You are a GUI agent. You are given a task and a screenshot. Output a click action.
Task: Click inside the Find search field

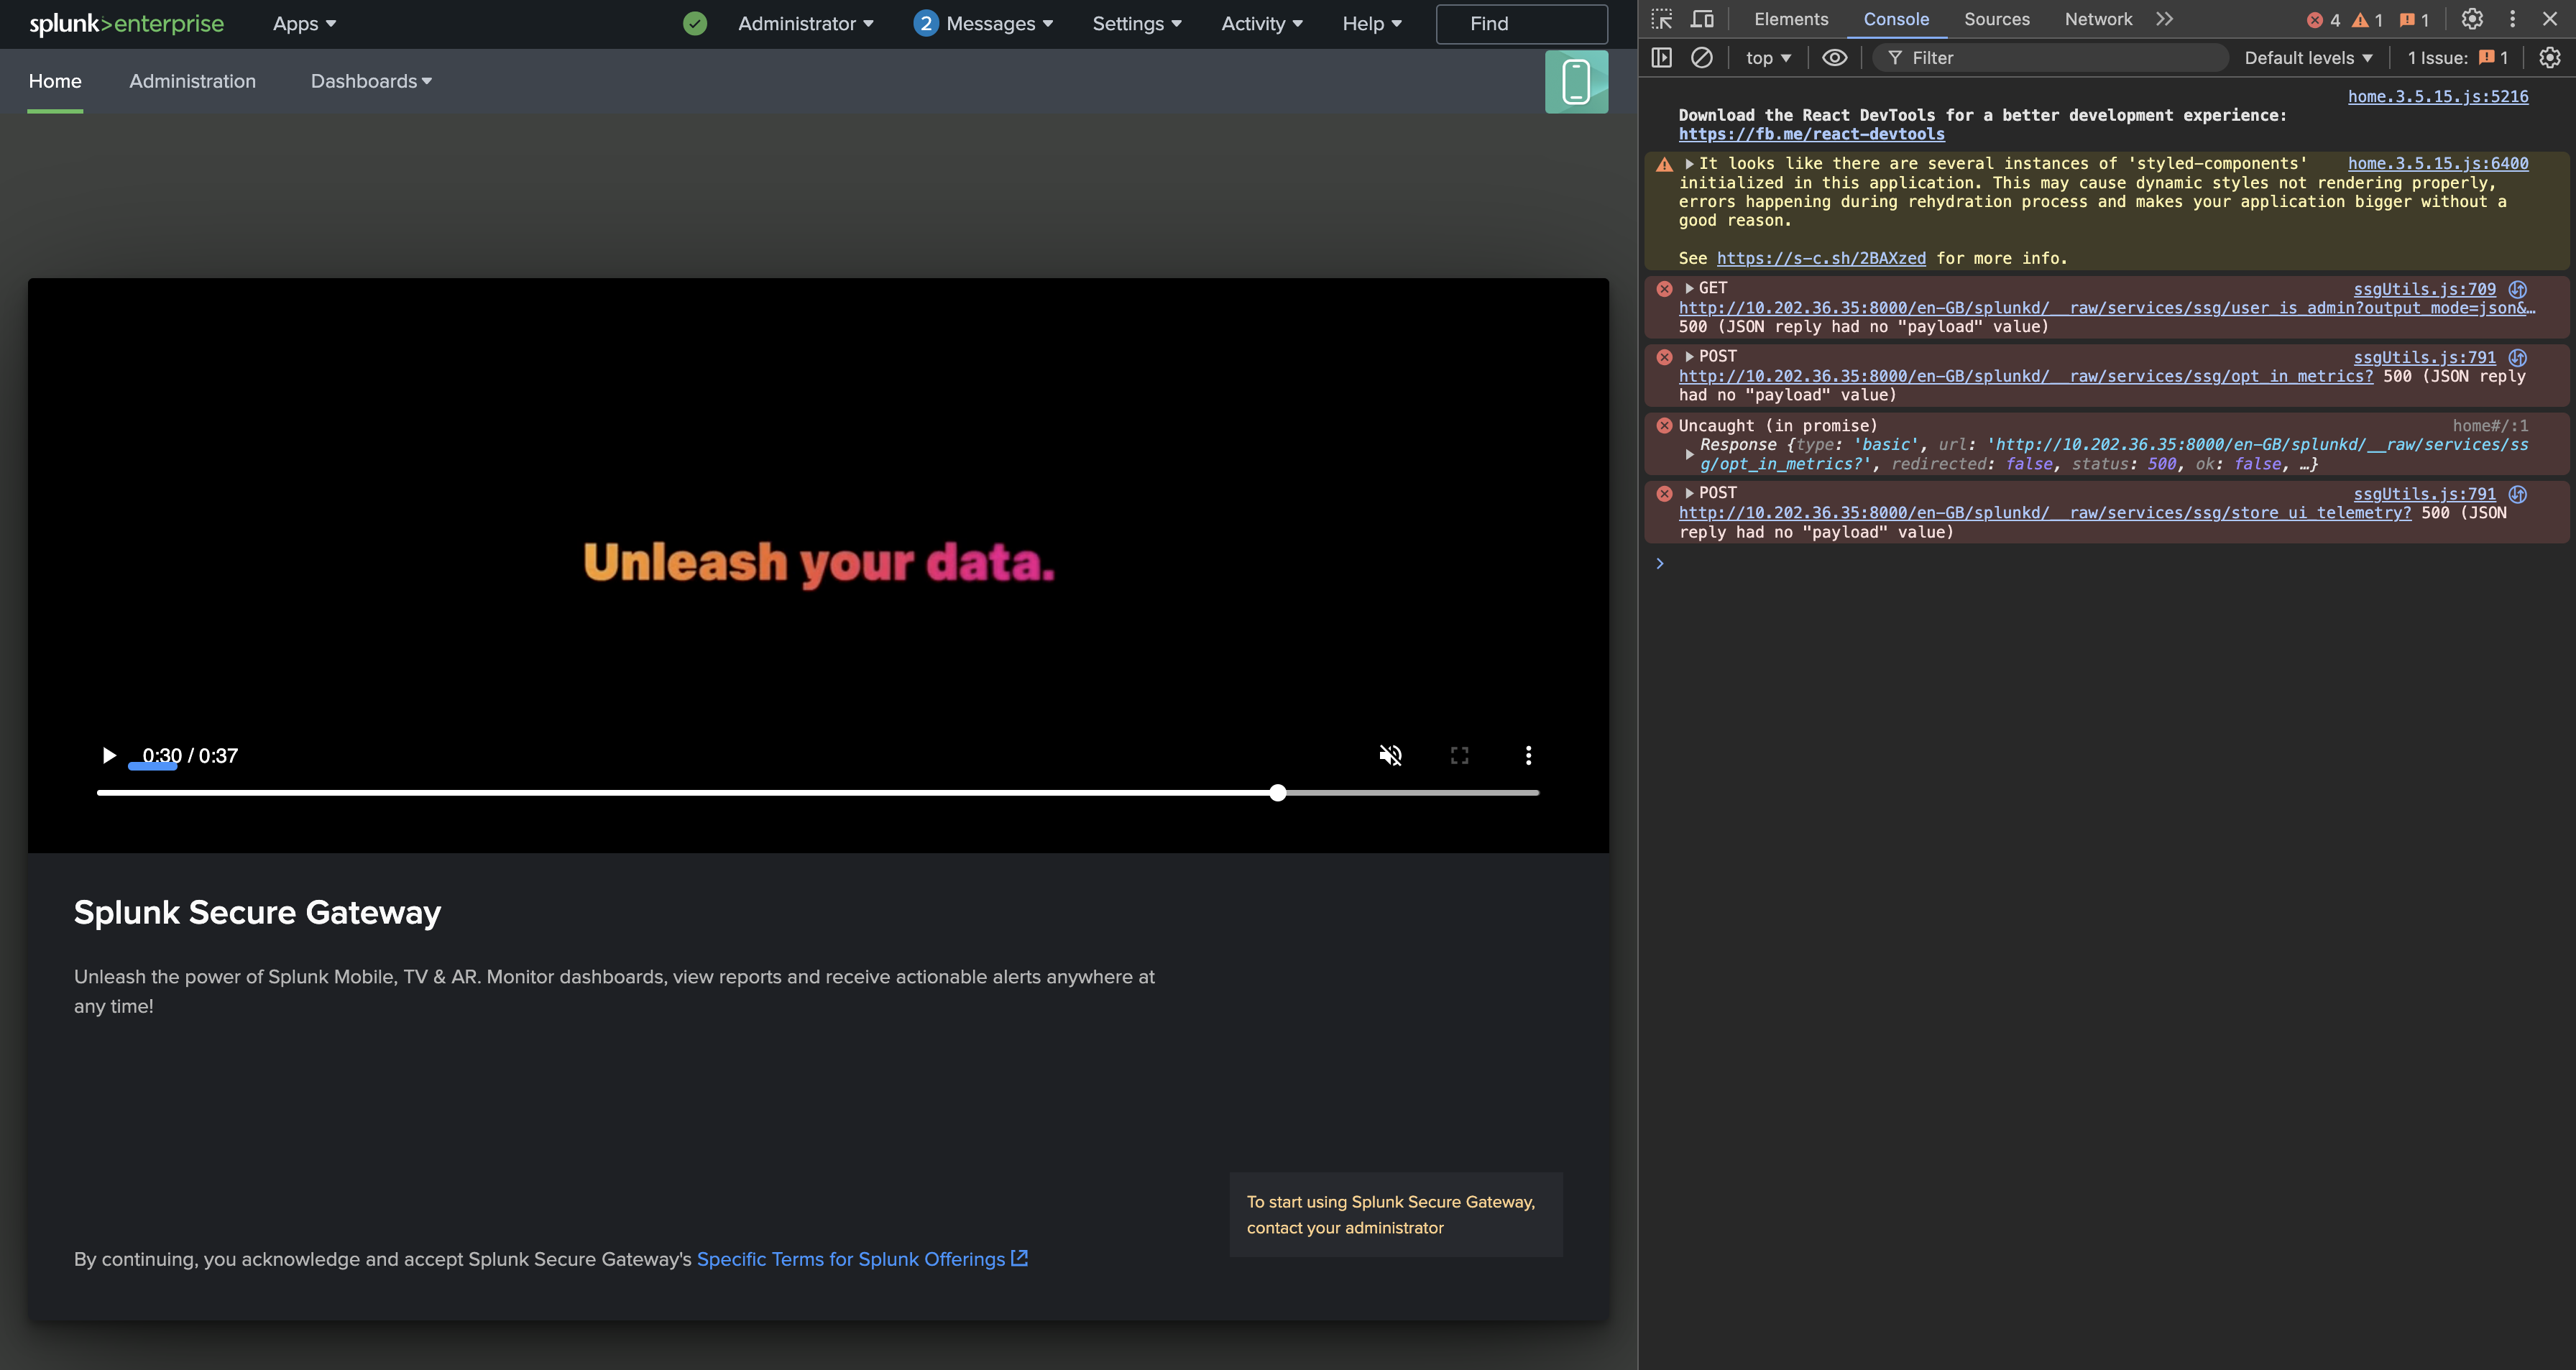click(1520, 23)
